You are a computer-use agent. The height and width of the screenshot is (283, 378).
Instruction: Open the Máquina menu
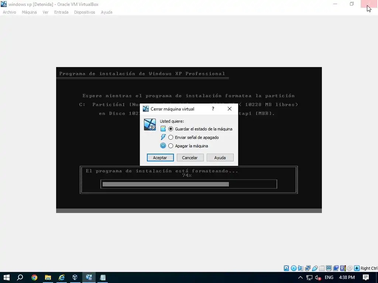[29, 12]
